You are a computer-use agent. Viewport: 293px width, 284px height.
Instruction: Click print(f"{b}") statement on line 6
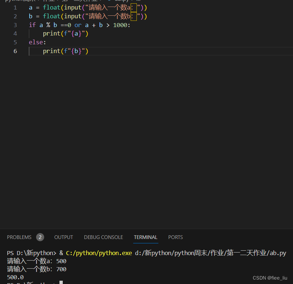pyautogui.click(x=65, y=51)
